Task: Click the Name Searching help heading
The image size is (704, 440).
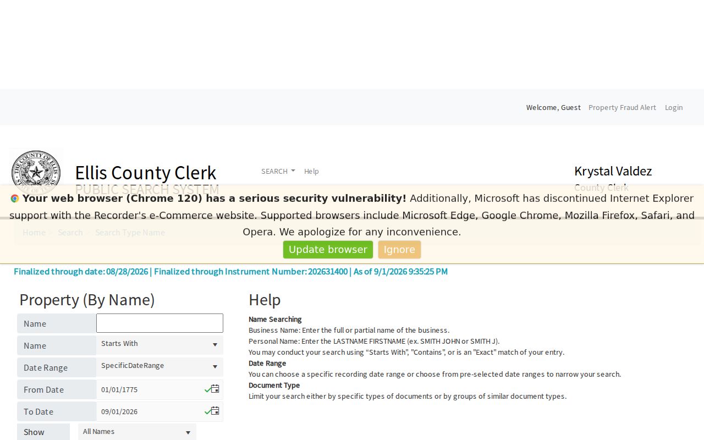Action: pyautogui.click(x=275, y=319)
